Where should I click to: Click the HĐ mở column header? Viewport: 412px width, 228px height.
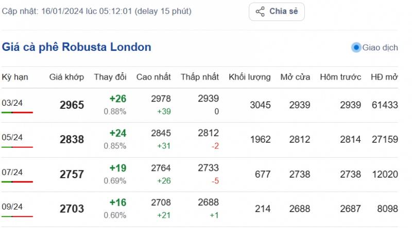[x=384, y=77]
